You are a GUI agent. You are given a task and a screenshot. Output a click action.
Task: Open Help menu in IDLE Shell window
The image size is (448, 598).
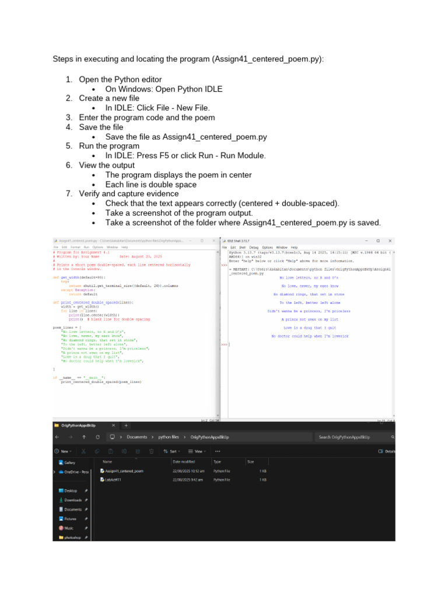[x=294, y=247]
